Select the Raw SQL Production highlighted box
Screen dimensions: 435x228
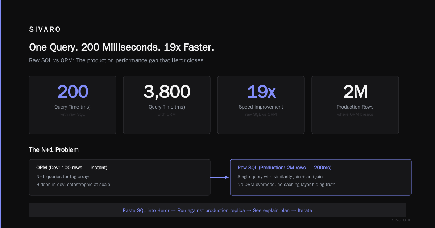[x=321, y=177]
